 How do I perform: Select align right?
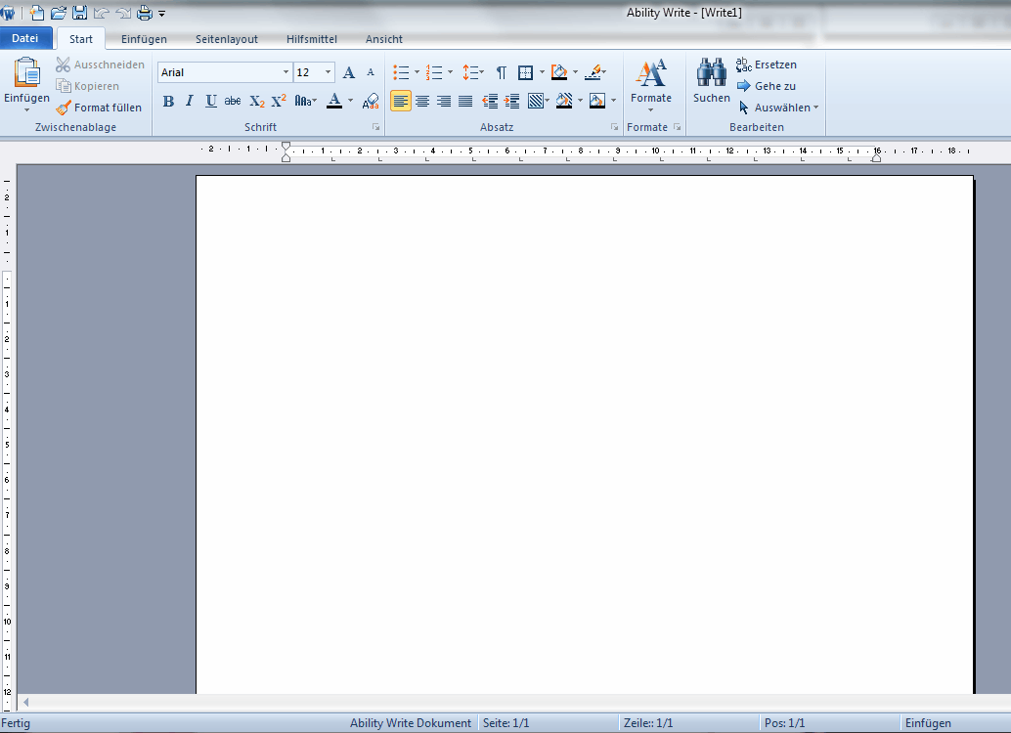click(444, 102)
